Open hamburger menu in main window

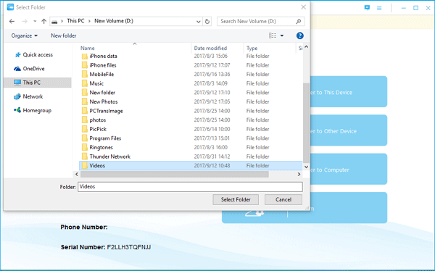click(379, 8)
